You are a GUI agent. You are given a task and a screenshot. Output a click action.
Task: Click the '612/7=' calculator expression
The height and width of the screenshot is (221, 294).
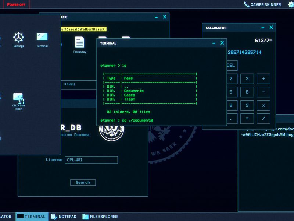pyautogui.click(x=263, y=41)
